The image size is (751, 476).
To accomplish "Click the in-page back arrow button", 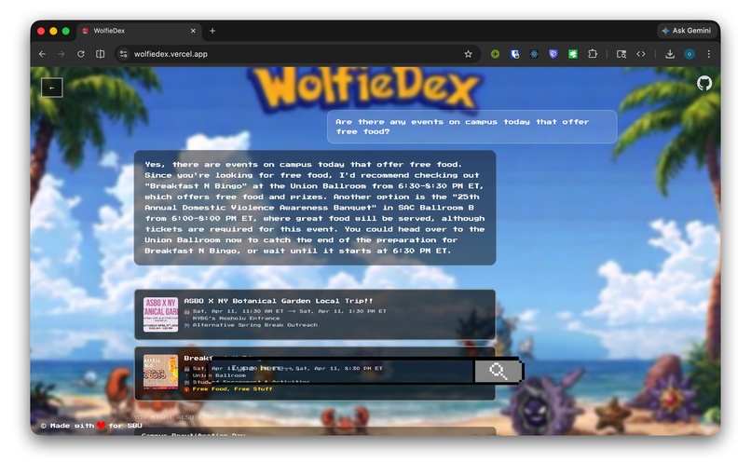I will click(x=52, y=88).
